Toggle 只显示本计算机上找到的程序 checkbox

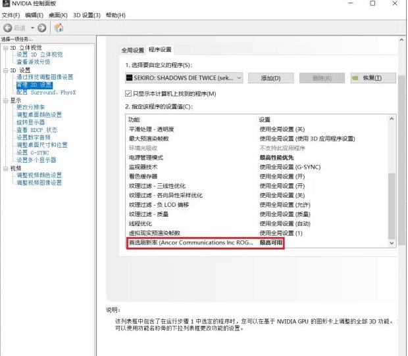[x=128, y=93]
